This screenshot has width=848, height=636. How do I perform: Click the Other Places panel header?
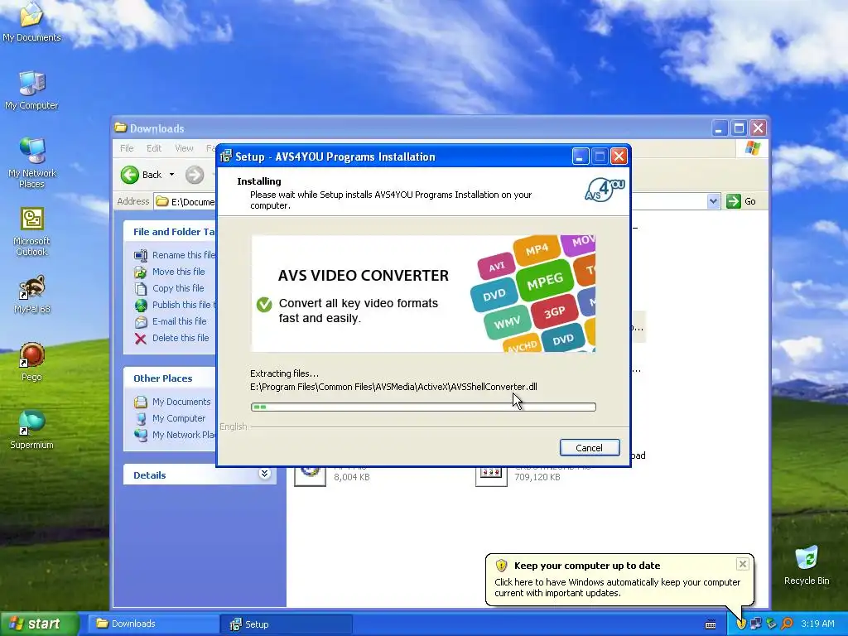coord(170,378)
